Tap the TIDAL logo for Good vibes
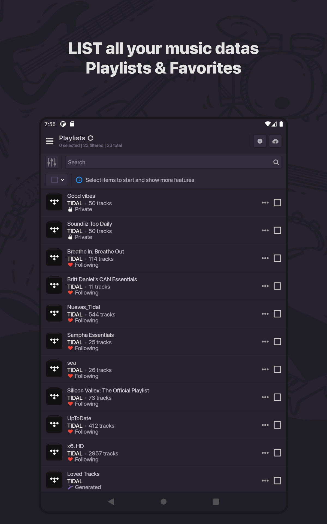The image size is (327, 524). (54, 202)
